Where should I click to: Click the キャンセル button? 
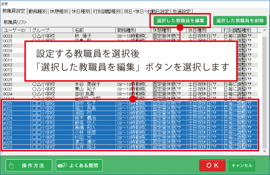coord(242,166)
